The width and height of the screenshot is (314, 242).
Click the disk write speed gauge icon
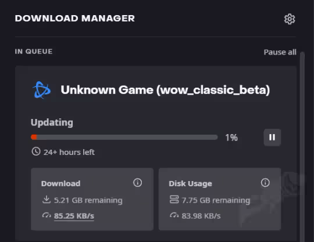(x=174, y=215)
